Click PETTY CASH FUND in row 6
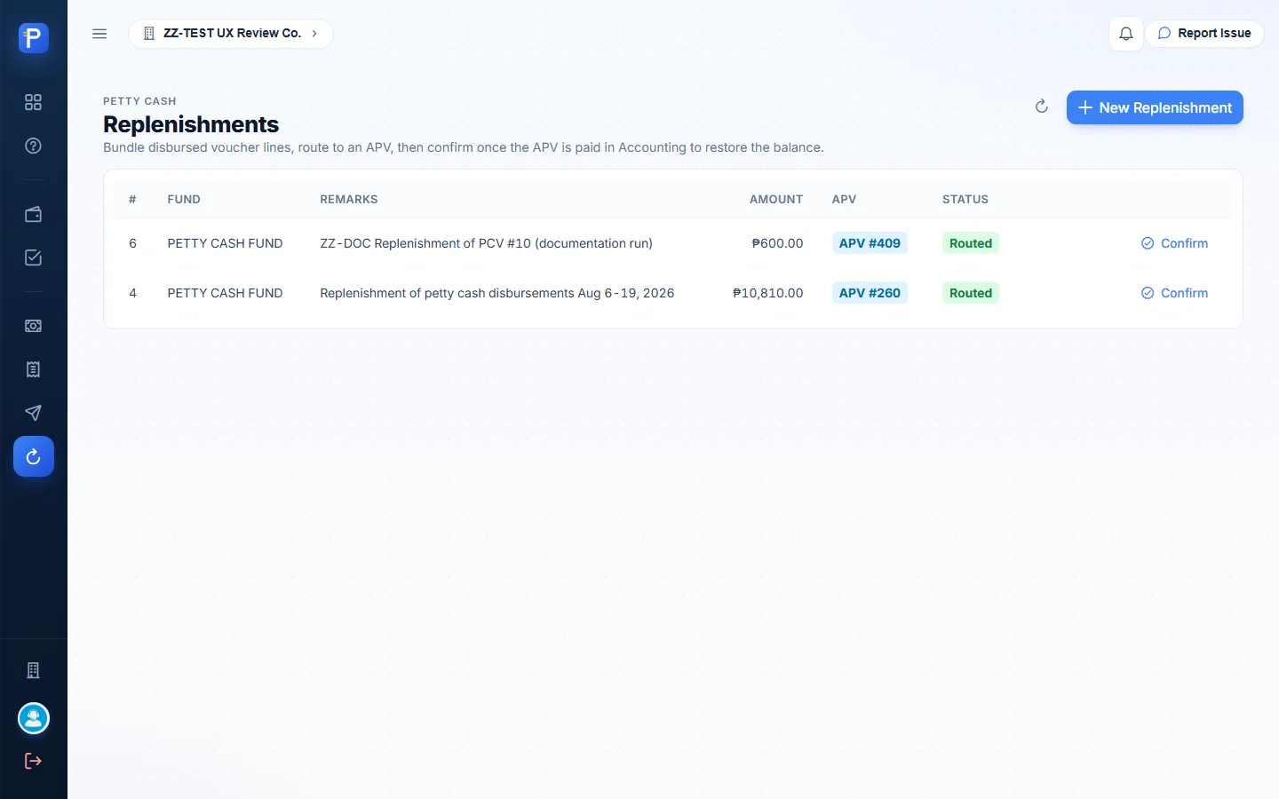 (225, 243)
